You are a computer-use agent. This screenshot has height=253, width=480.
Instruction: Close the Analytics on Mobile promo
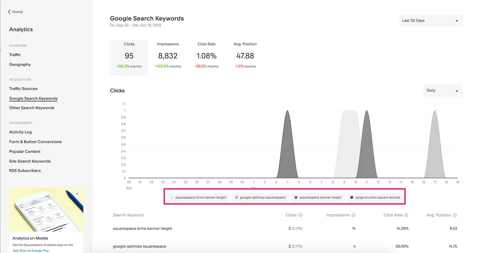tap(77, 194)
